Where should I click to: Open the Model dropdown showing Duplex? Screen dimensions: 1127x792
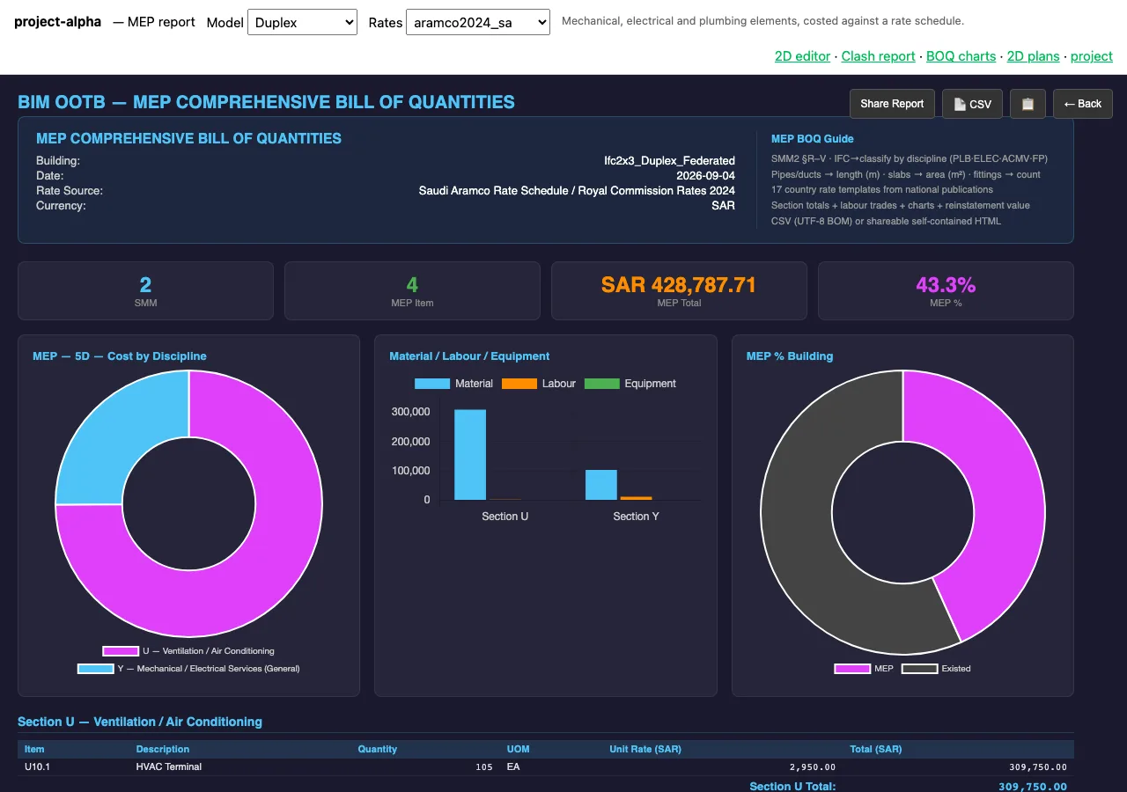(302, 22)
